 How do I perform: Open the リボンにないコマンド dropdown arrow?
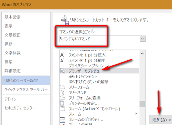point(142,39)
